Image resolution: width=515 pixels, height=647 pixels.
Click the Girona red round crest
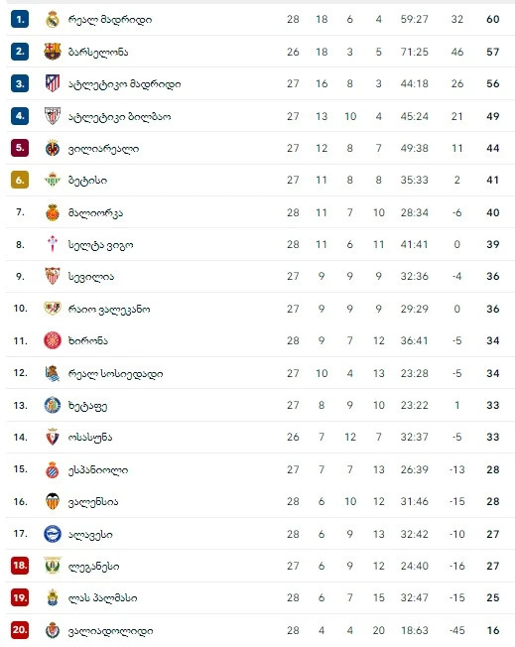click(53, 340)
